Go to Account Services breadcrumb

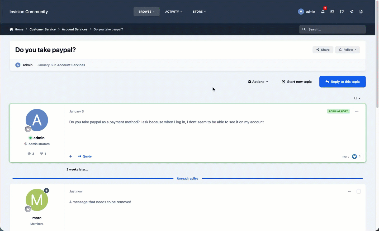pyautogui.click(x=74, y=29)
